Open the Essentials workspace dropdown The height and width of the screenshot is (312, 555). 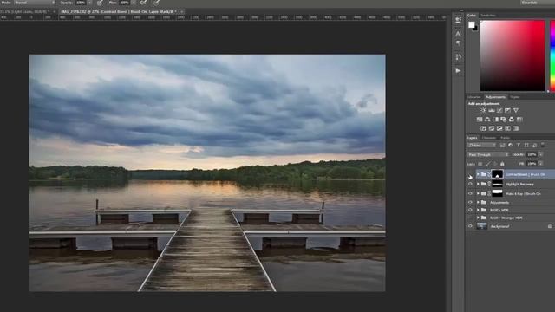[537, 3]
